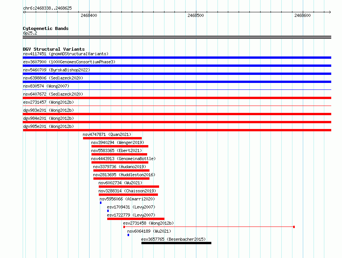Viewport: 342px width, 258px height.
Task: Click the esv3657765 Besenbacher2015 label
Action: tap(173, 239)
